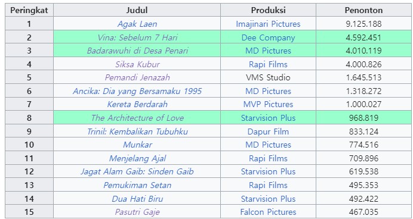413x219 pixels.
Task: Open the Pasutri Gaje film link
Action: tap(137, 212)
